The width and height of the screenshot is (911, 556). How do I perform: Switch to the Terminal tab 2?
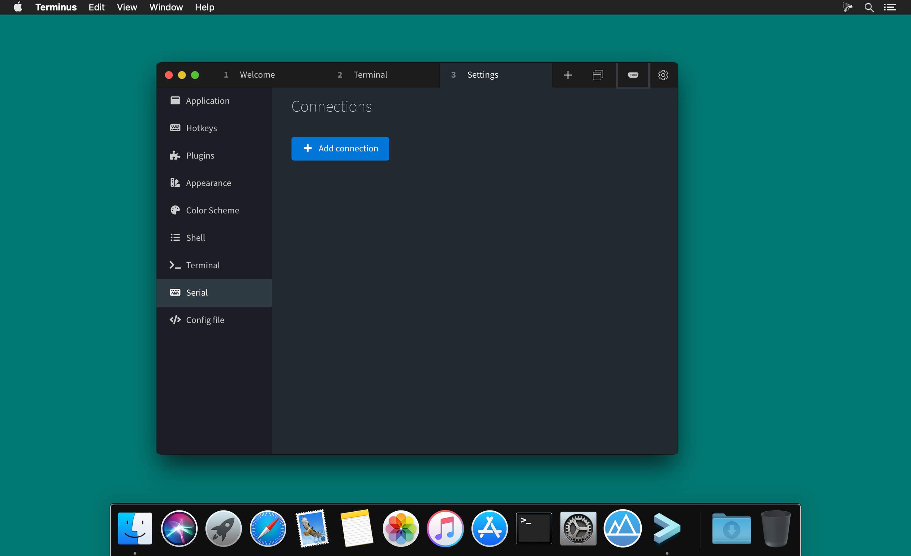pos(370,74)
